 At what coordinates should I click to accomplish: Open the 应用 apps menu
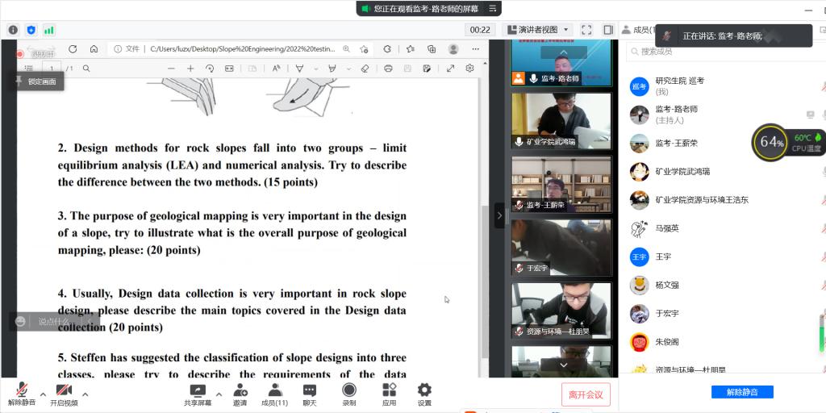[390, 394]
